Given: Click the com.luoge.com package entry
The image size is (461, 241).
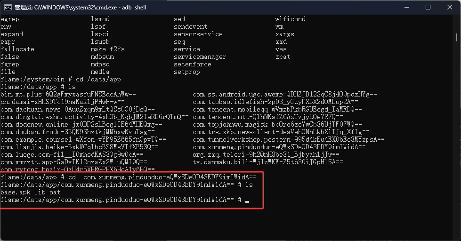Looking at the screenshot, I should point(72,154).
